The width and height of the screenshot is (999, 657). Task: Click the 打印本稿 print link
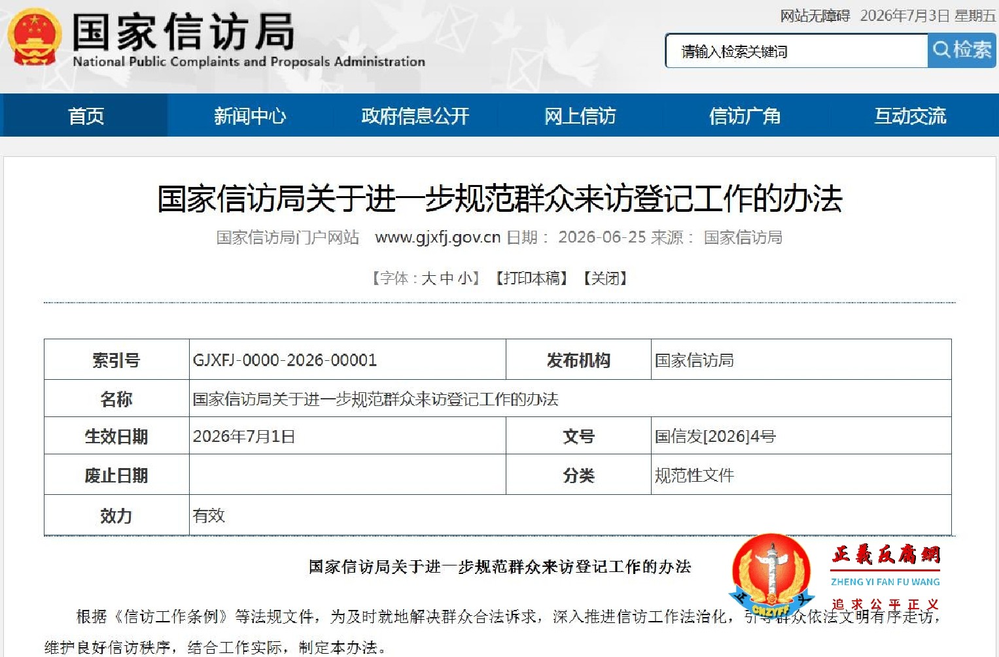click(531, 278)
